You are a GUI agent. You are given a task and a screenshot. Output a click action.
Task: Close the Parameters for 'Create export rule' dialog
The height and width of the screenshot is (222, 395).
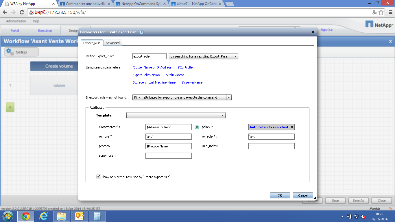click(x=313, y=32)
